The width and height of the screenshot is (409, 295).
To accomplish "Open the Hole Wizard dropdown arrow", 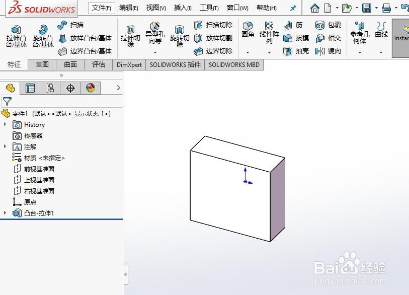I will coord(155,52).
